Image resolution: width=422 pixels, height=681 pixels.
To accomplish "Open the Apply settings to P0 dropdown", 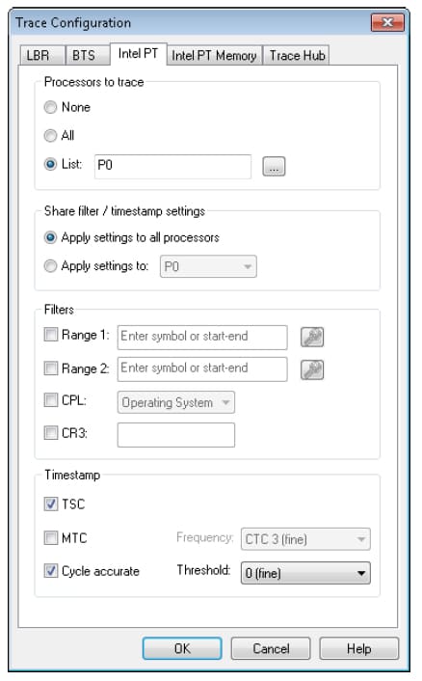I will 208,266.
